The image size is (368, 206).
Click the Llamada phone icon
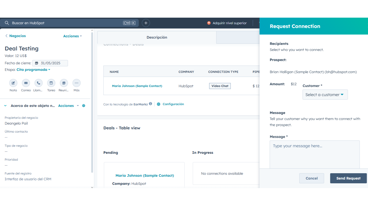point(38,83)
